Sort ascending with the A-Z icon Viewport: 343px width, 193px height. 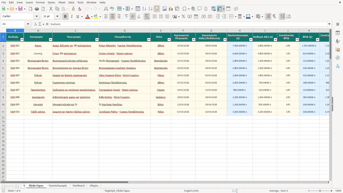tap(144, 9)
